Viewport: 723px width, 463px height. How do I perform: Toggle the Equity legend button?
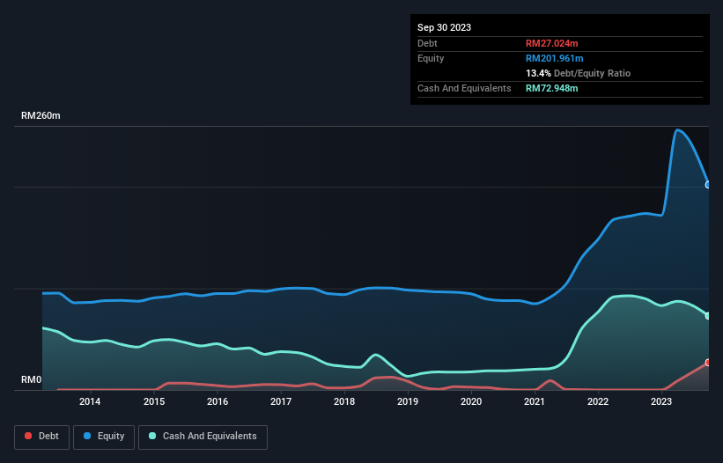tap(104, 437)
